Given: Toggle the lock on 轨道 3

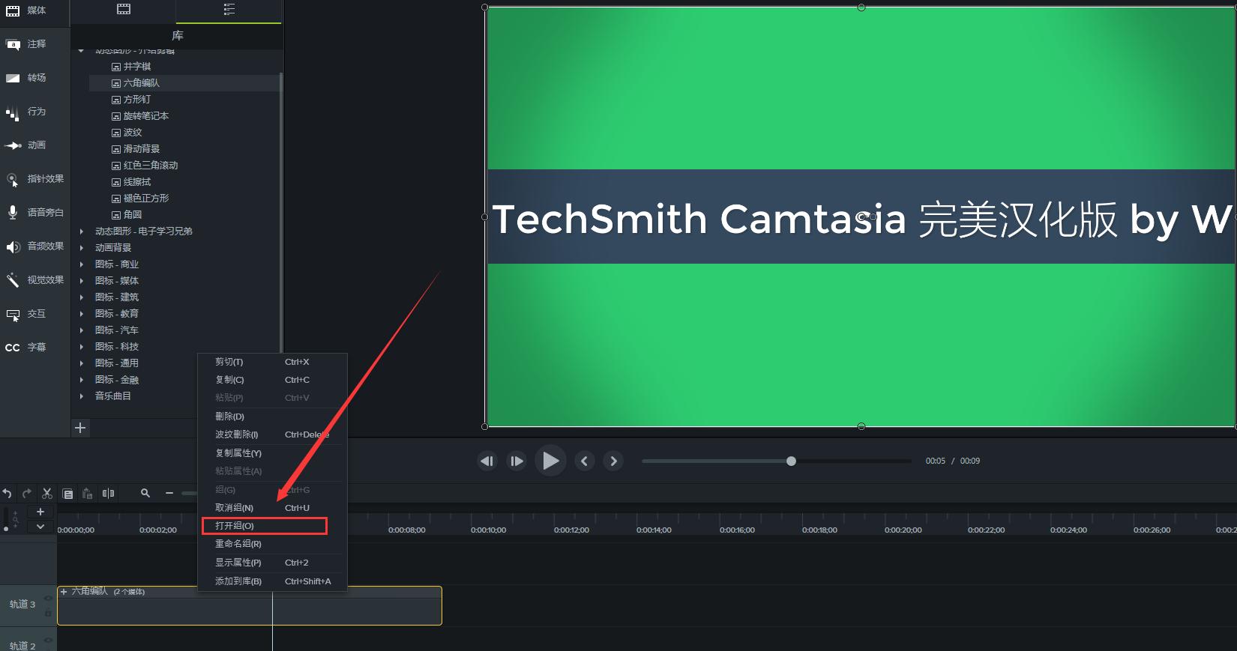Looking at the screenshot, I should [48, 613].
